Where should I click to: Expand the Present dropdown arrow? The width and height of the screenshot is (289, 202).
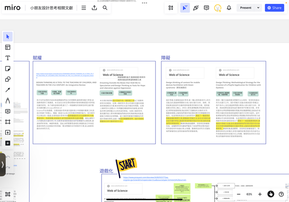[258, 8]
